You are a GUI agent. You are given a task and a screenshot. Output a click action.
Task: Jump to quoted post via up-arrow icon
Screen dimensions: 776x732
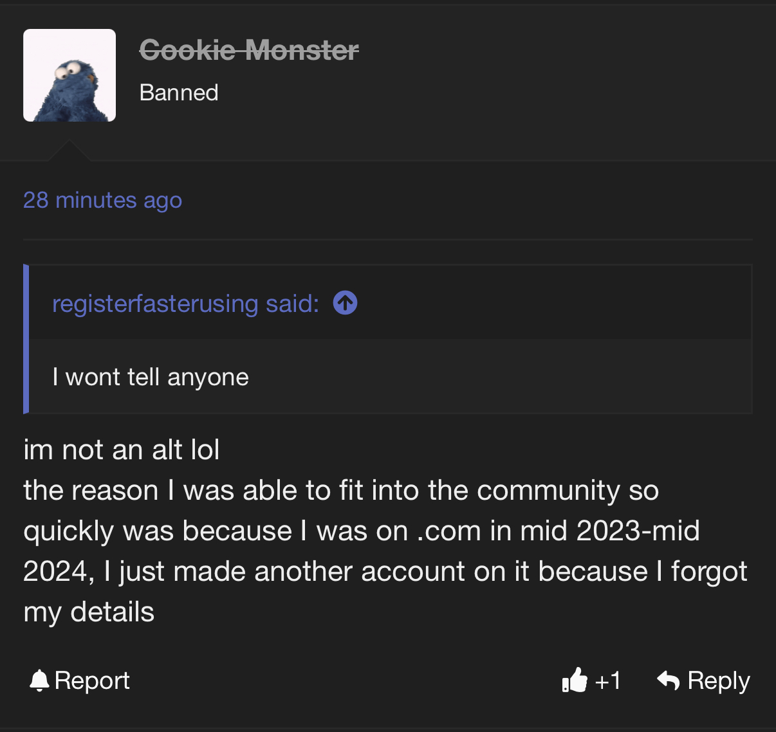pos(346,302)
